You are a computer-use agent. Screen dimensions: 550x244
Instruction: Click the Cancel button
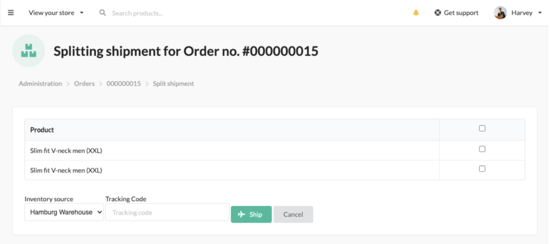click(x=293, y=215)
